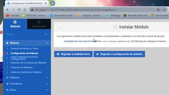
Task: Open the Comprar y vender bookmark
Action: click(x=90, y=16)
